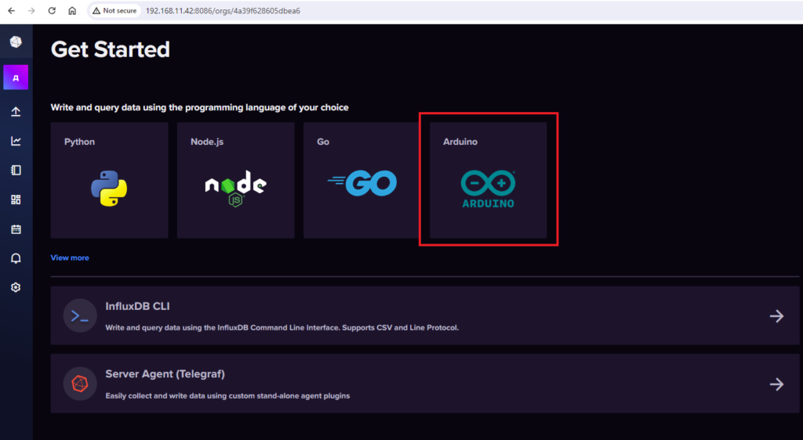Click the Get Started page title
The image size is (803, 440).
(x=110, y=49)
